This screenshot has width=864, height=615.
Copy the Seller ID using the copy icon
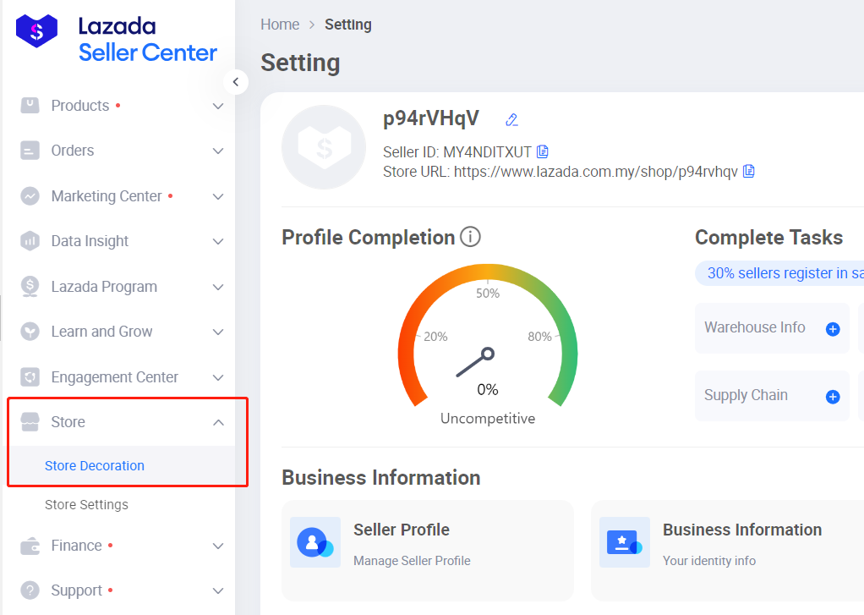coord(542,151)
